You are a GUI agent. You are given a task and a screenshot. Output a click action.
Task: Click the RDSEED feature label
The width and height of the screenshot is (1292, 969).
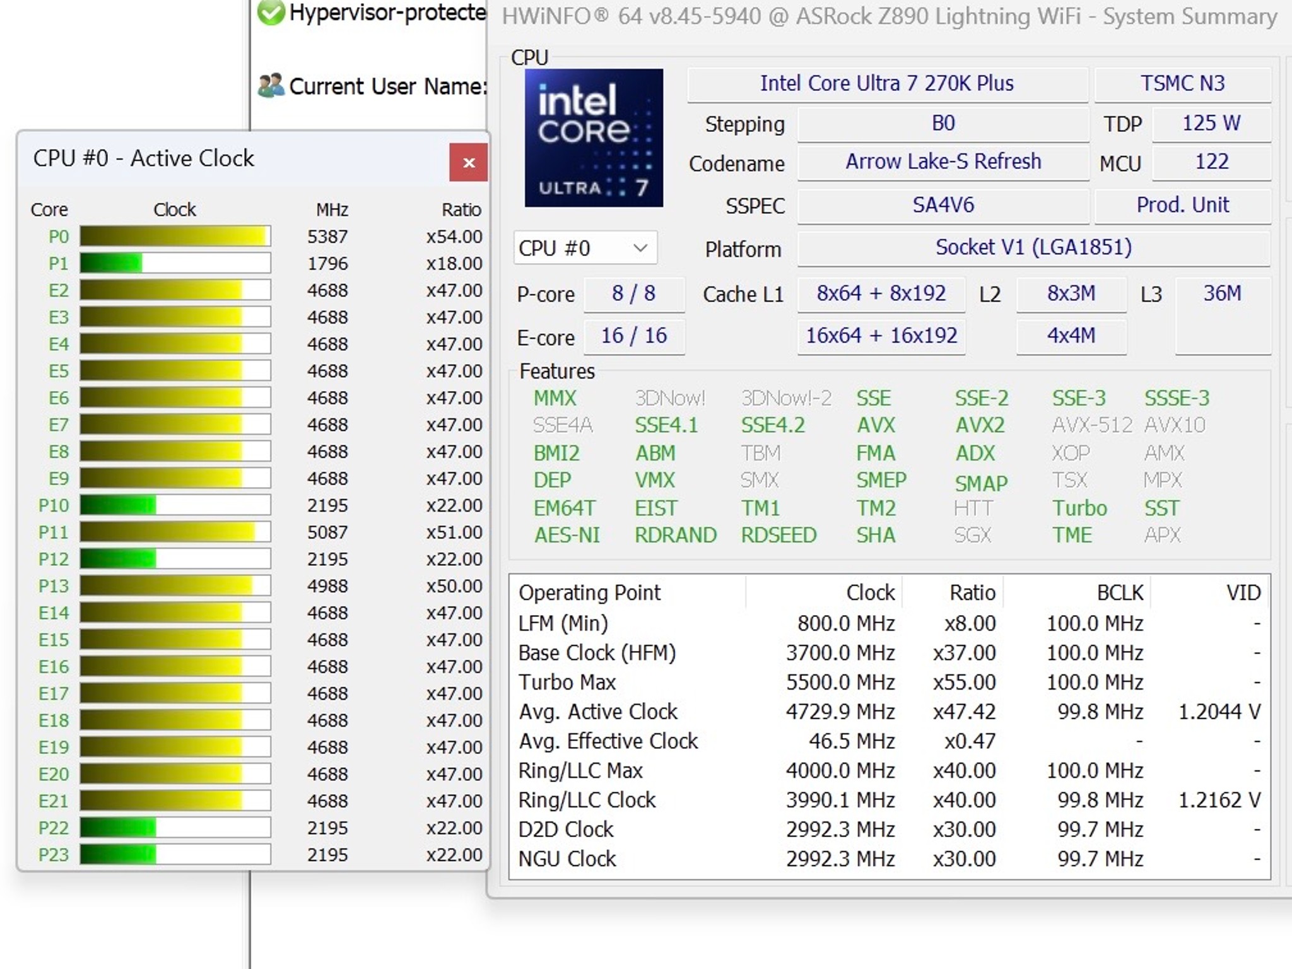click(778, 536)
